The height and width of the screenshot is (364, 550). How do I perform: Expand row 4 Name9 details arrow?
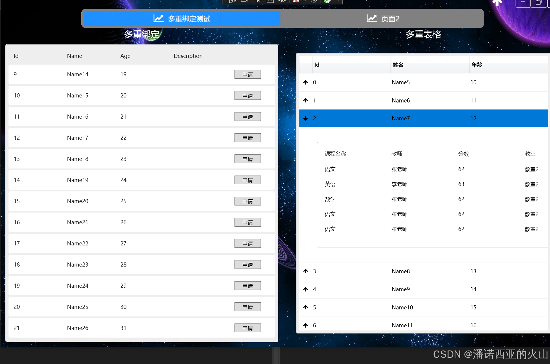point(306,289)
